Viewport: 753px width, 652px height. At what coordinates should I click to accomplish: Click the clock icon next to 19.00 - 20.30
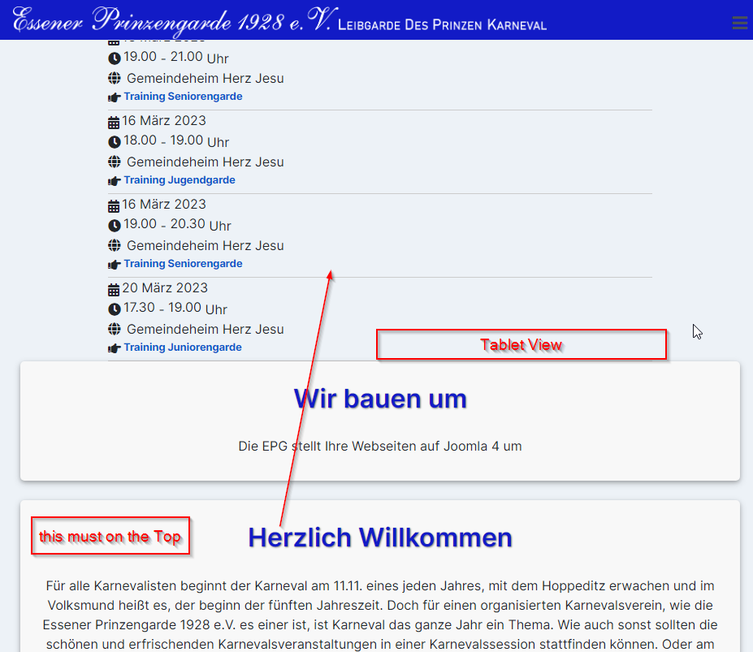click(x=114, y=225)
